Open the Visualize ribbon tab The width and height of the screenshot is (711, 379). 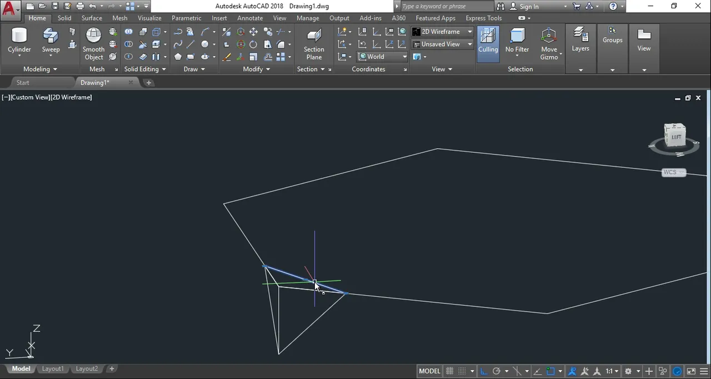[x=149, y=18]
